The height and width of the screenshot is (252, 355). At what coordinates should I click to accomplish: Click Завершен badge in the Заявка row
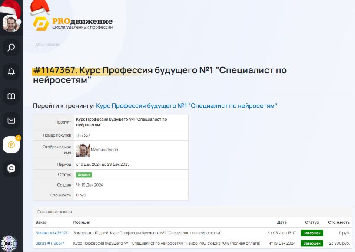tap(312, 233)
